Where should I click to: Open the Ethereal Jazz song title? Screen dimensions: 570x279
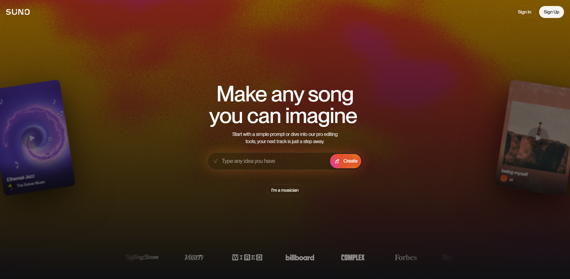(21, 178)
